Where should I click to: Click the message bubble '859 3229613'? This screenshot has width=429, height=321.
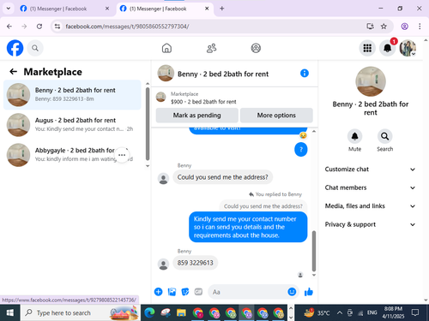pyautogui.click(x=196, y=263)
